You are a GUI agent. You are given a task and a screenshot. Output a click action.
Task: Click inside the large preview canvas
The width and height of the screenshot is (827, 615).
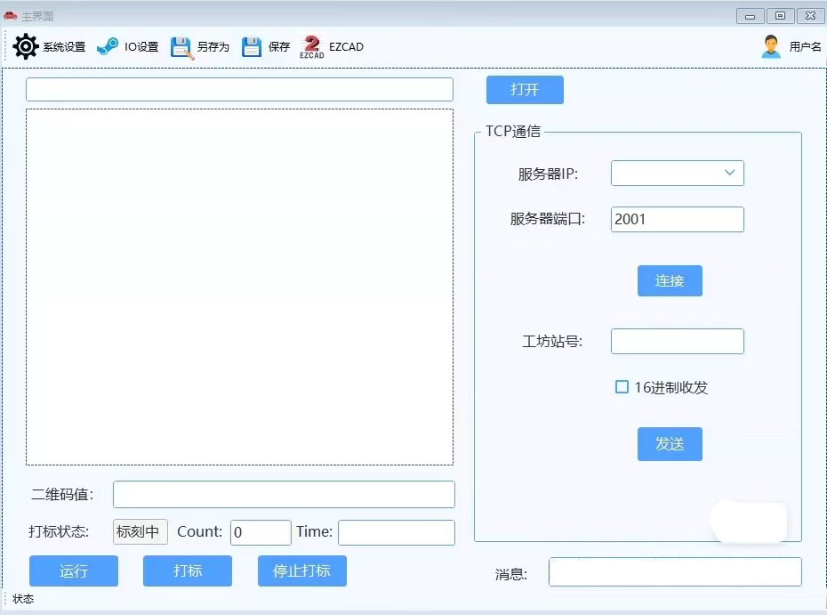click(239, 287)
